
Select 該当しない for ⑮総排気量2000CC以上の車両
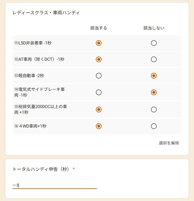(x=154, y=110)
